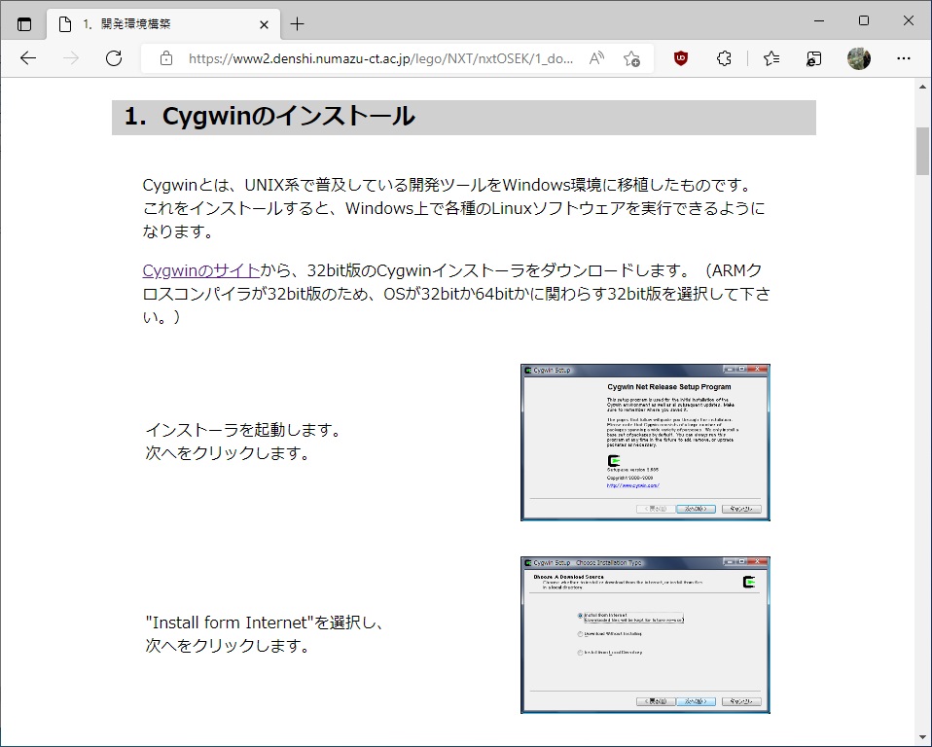Open Settings and more menu
The height and width of the screenshot is (747, 932).
[904, 58]
